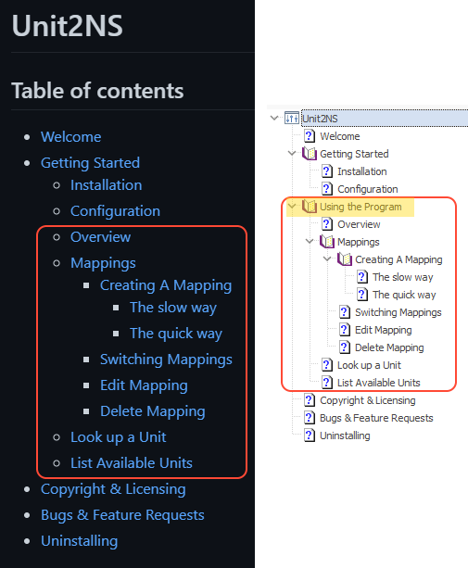Open the Uninstalling link

[80, 541]
